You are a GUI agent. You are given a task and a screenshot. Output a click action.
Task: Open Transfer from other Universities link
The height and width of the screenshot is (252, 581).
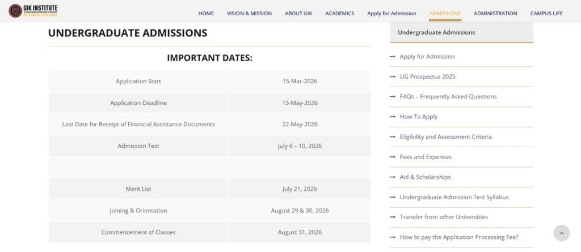click(443, 217)
